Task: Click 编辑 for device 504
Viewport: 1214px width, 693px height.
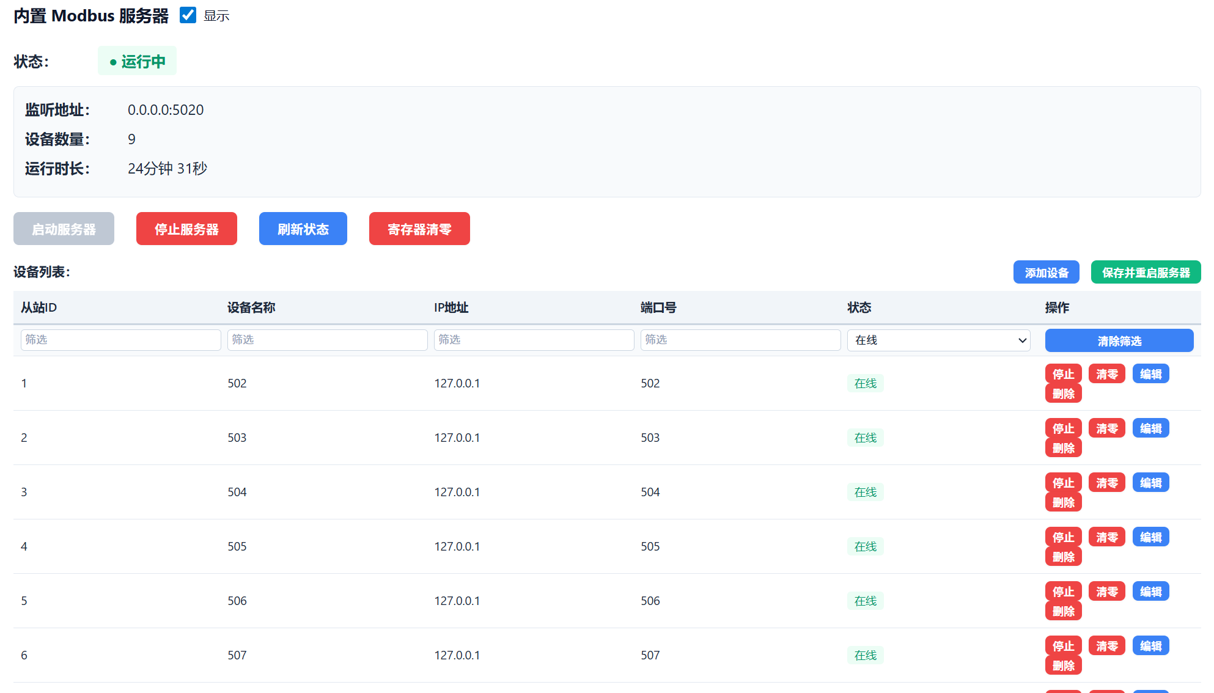Action: tap(1151, 483)
